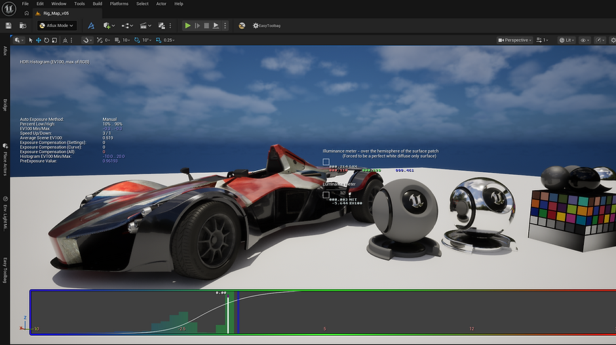Click the source control changes icon
This screenshot has width=616, height=345.
(x=161, y=26)
